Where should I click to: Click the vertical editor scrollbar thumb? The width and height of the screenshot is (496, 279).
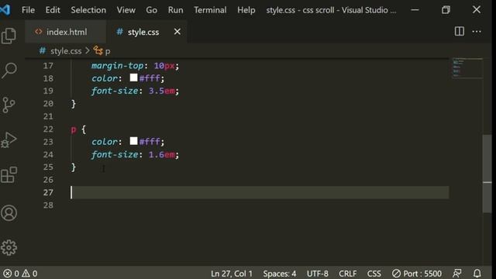pyautogui.click(x=487, y=174)
